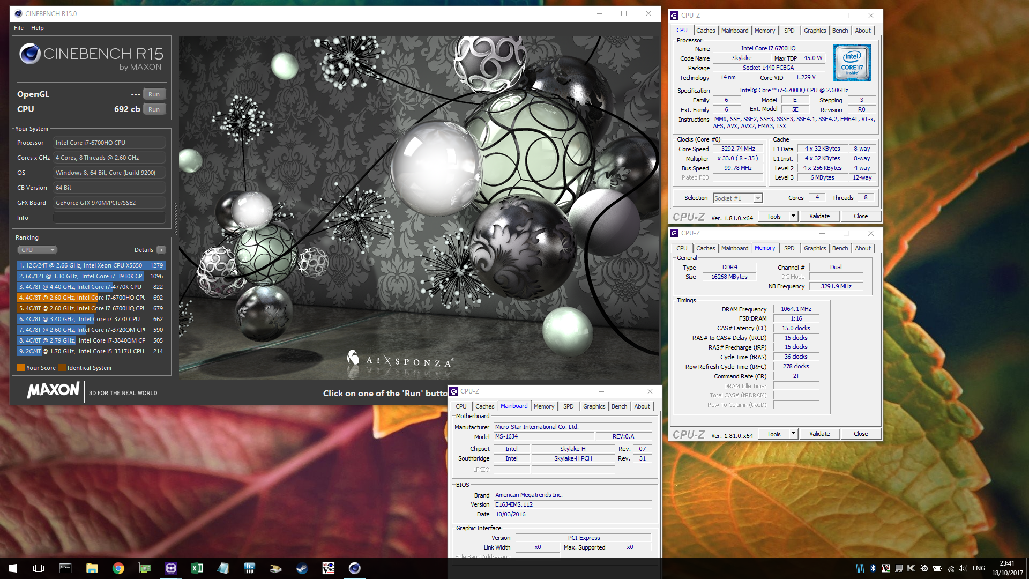Click the Your Score orange legend swatch

pos(21,368)
